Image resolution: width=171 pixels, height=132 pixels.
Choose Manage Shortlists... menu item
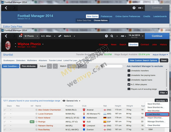coord(156,121)
